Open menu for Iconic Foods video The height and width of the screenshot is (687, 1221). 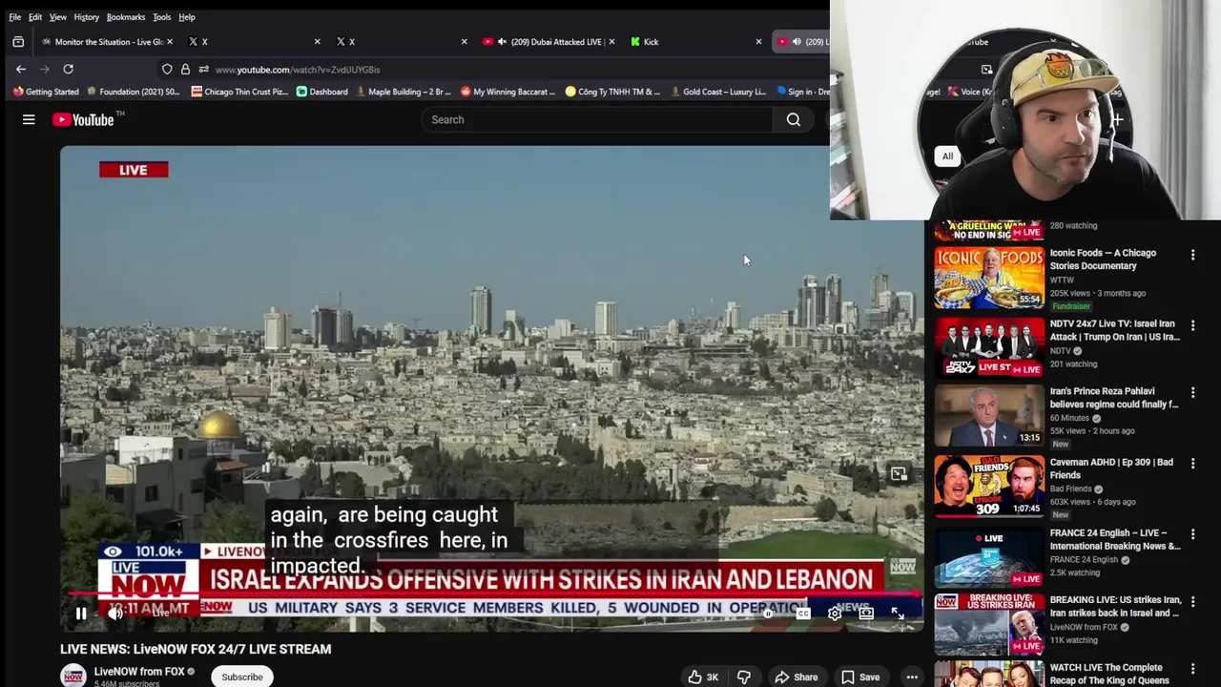pos(1192,255)
